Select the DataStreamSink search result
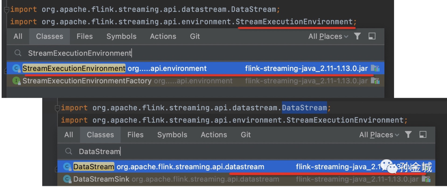The width and height of the screenshot is (447, 187). tap(101, 179)
